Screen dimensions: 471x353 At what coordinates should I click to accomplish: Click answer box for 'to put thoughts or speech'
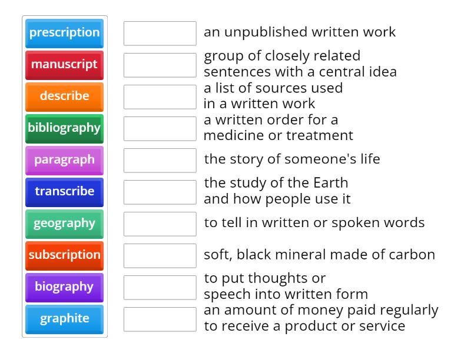[160, 288]
